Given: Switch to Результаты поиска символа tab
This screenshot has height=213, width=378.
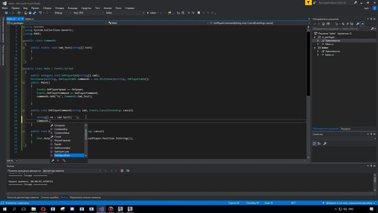Looking at the screenshot, I should tap(85, 198).
